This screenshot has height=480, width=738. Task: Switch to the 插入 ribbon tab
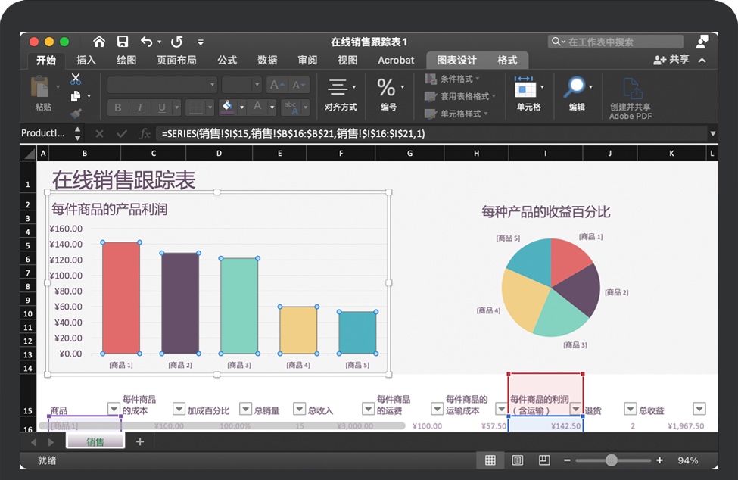86,61
